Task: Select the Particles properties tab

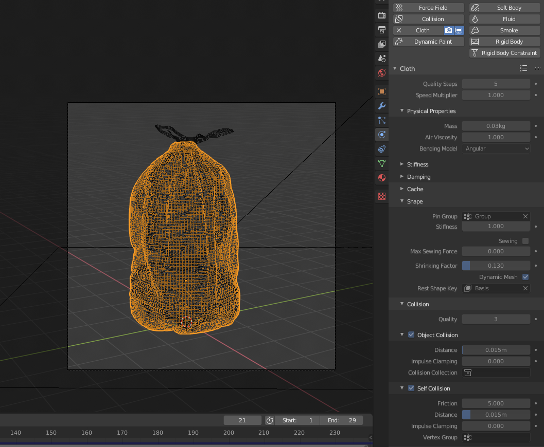Action: pos(381,120)
